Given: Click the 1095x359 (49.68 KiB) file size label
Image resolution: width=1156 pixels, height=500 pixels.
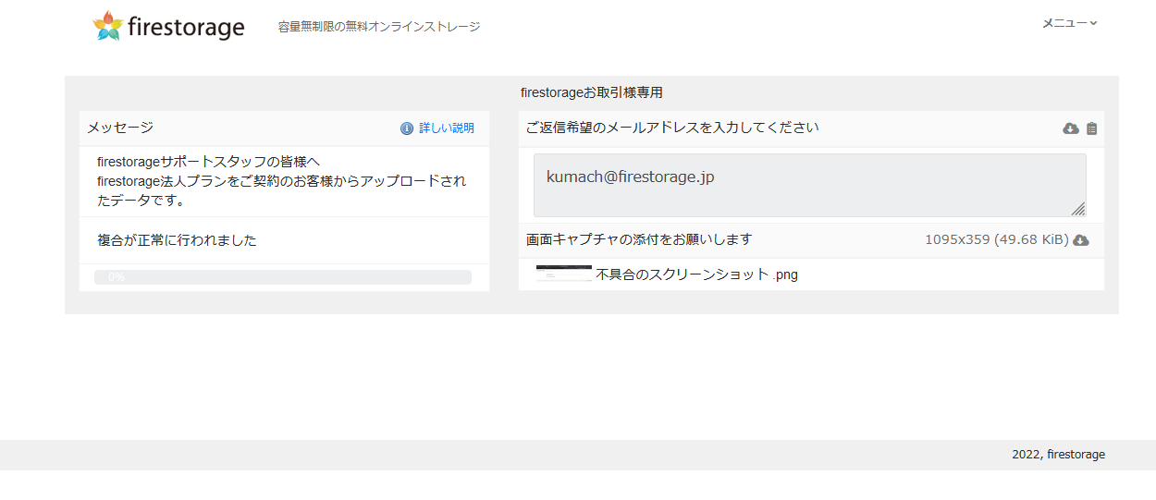Looking at the screenshot, I should pos(997,240).
